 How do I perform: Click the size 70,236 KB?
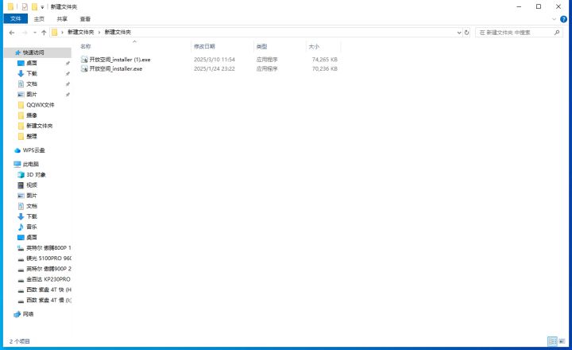coord(325,68)
